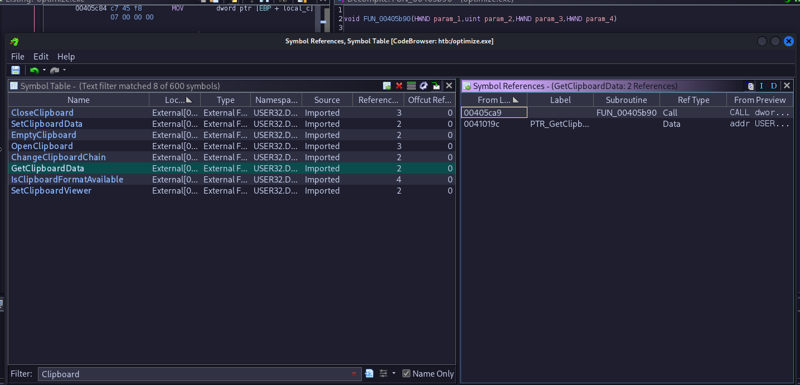The height and width of the screenshot is (385, 800).
Task: Sort by the From Preview column header
Action: coord(760,100)
